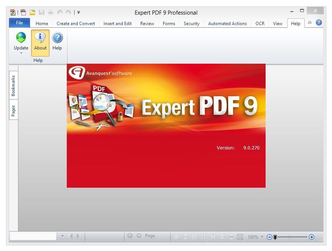Maximize the Expert PDF window
The height and width of the screenshot is (251, 332).
[x=302, y=11]
